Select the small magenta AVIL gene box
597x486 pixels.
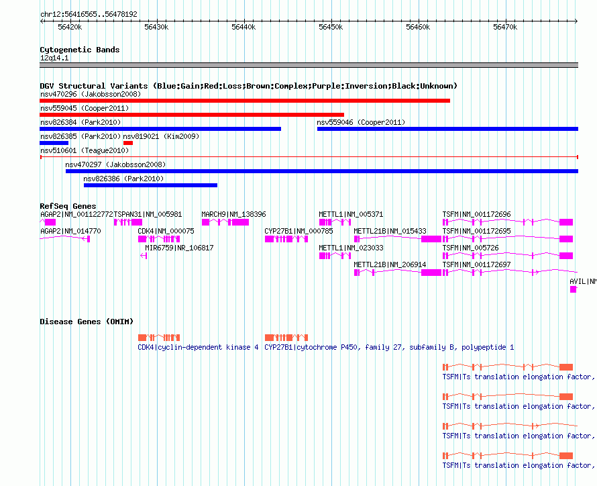pyautogui.click(x=574, y=289)
